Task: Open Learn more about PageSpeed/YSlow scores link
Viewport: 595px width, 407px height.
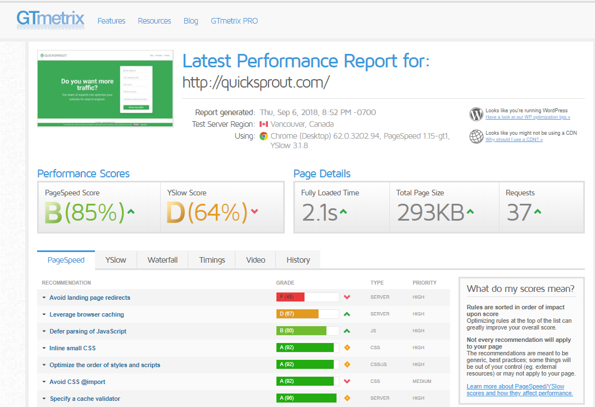Action: click(x=520, y=390)
